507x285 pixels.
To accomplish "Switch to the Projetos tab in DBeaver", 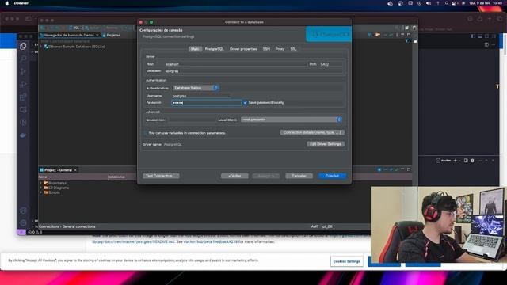I will click(x=111, y=35).
